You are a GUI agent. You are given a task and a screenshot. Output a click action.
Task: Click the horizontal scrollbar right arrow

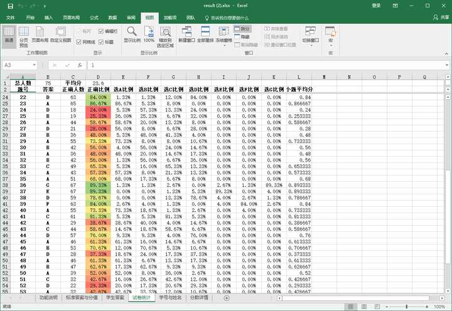click(442, 298)
